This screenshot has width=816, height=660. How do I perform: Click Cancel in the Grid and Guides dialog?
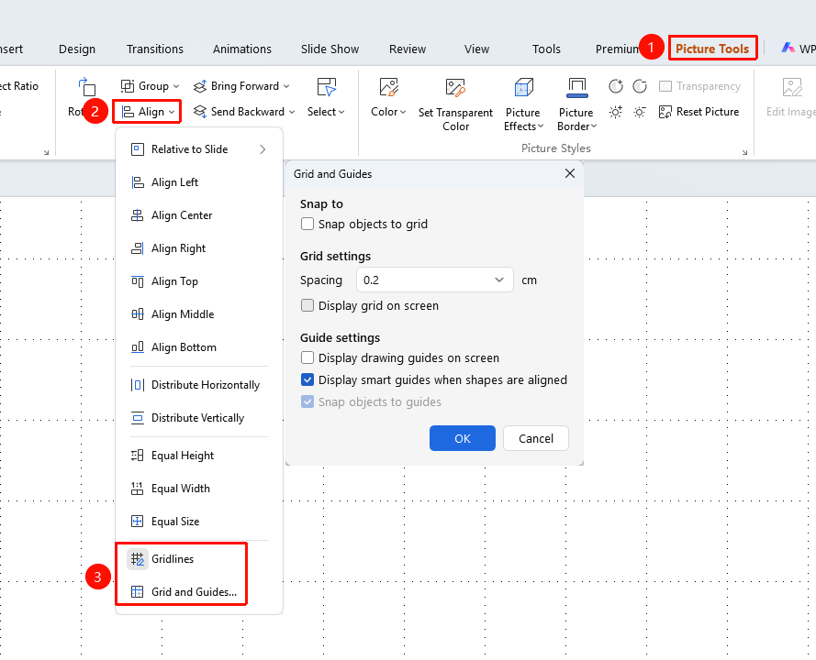point(536,438)
